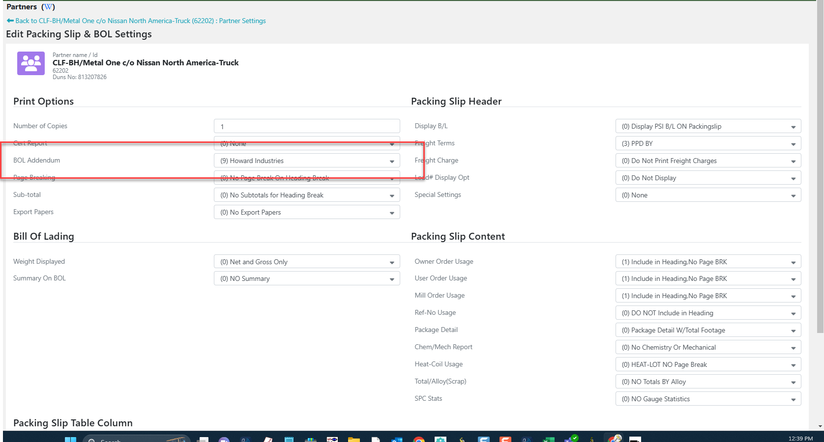The image size is (824, 442).
Task: Click the Package Detail label
Action: point(436,330)
